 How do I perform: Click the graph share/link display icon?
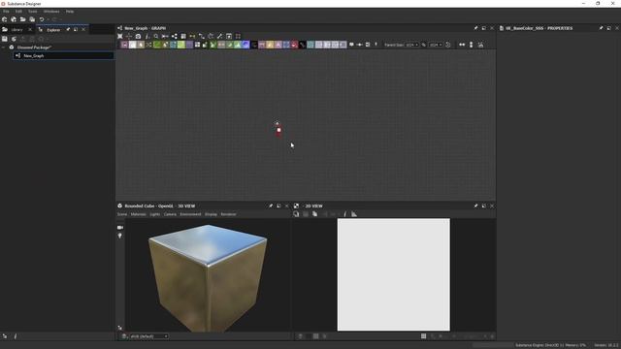click(x=175, y=36)
